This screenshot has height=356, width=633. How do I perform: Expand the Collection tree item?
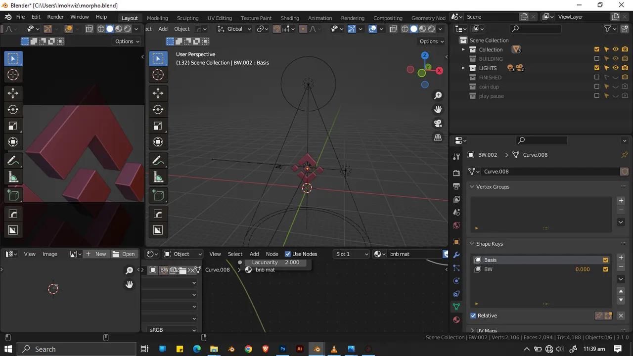pos(463,49)
